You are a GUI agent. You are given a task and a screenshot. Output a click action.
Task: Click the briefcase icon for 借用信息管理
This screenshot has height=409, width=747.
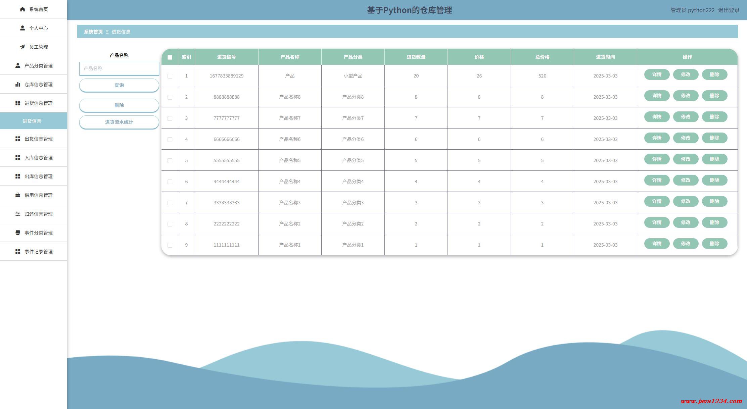click(18, 195)
